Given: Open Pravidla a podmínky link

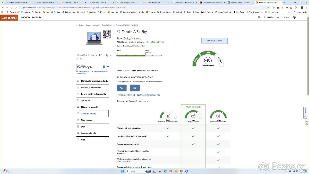Looking at the screenshot, I should point(125,95).
